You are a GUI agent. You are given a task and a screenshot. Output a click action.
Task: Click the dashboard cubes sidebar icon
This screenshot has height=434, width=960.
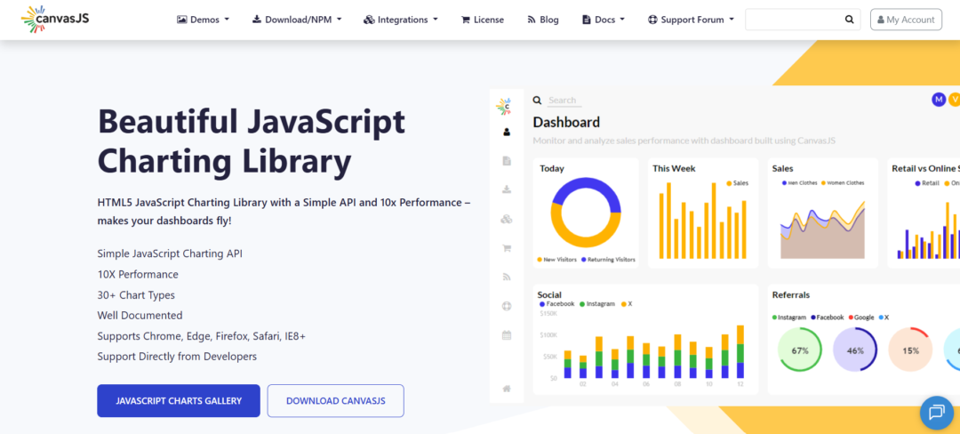pos(507,219)
